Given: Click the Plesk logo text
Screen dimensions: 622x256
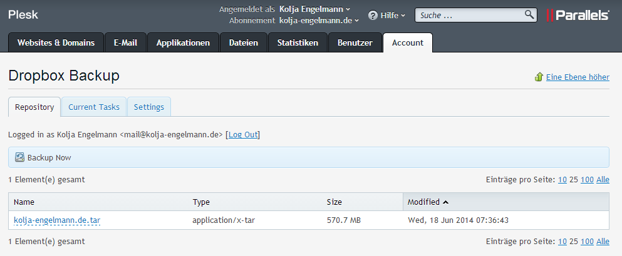Looking at the screenshot, I should tap(23, 15).
